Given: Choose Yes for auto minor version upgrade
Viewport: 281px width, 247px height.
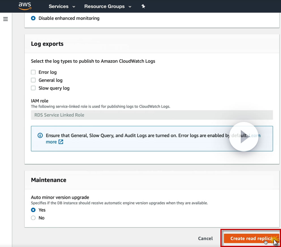Looking at the screenshot, I should tap(33, 210).
